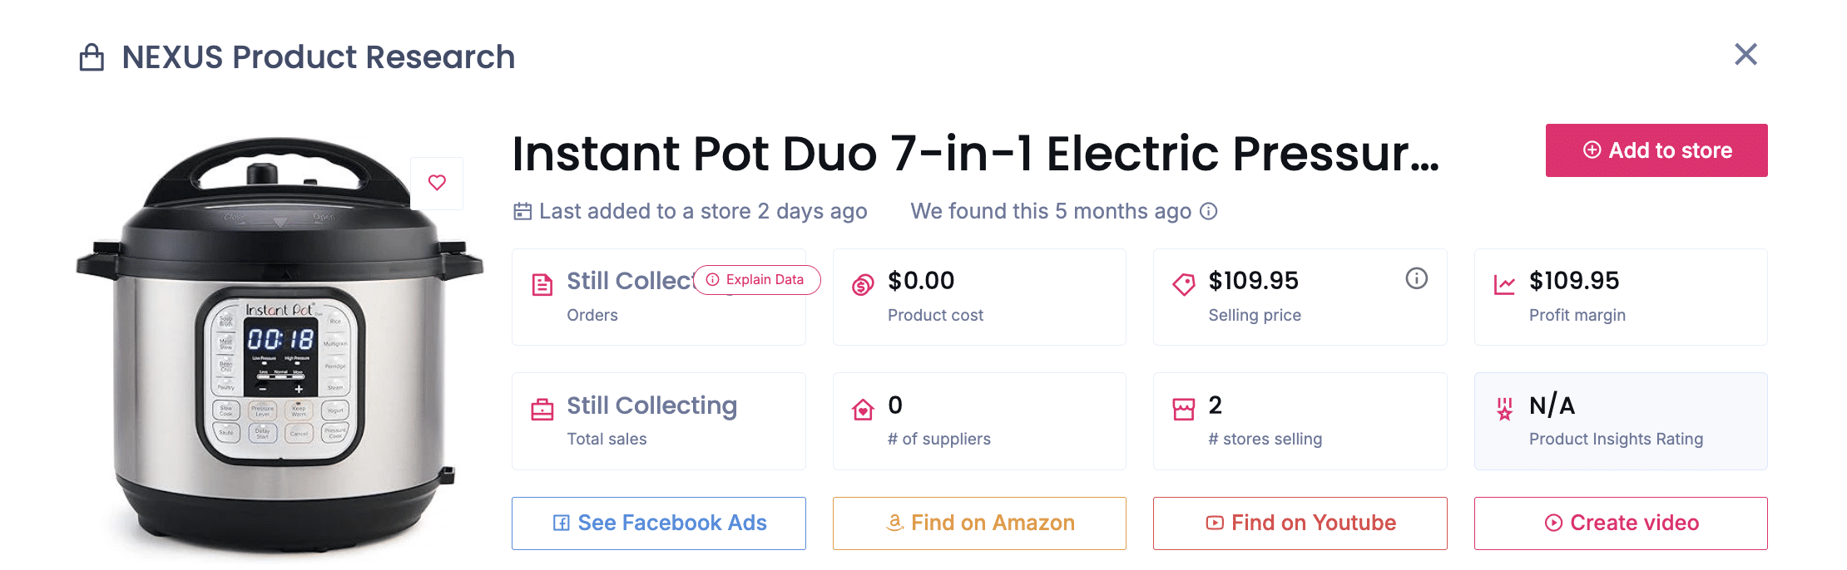
Task: Toggle the heart favorite on the product image
Action: 438,183
